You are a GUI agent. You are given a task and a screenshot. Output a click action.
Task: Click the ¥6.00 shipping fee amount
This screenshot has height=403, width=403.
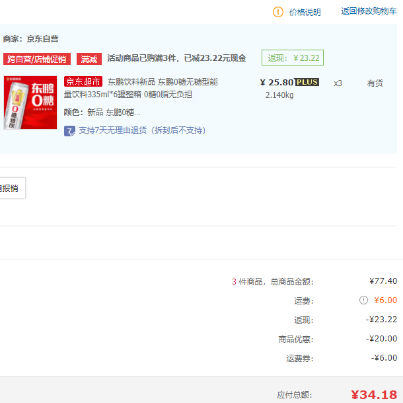pyautogui.click(x=385, y=300)
